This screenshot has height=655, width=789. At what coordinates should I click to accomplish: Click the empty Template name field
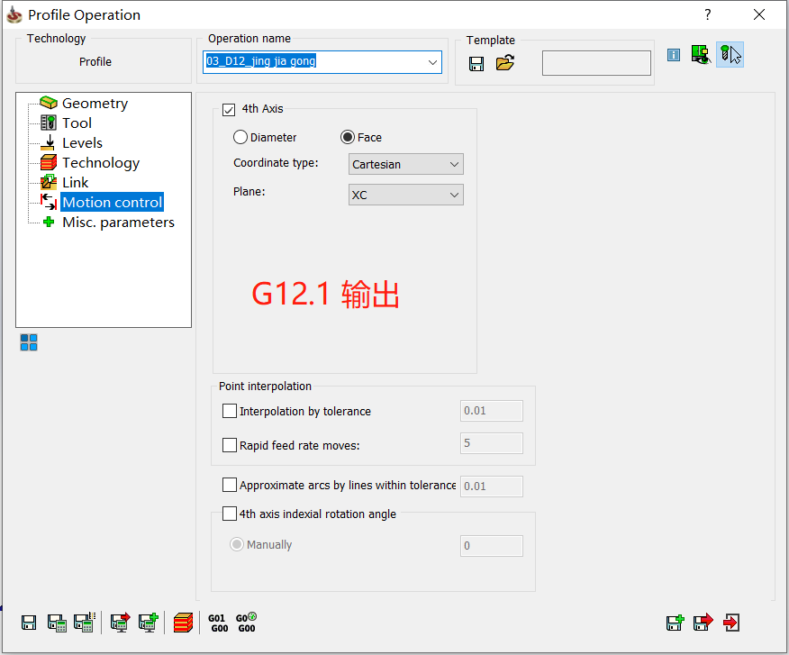point(596,63)
